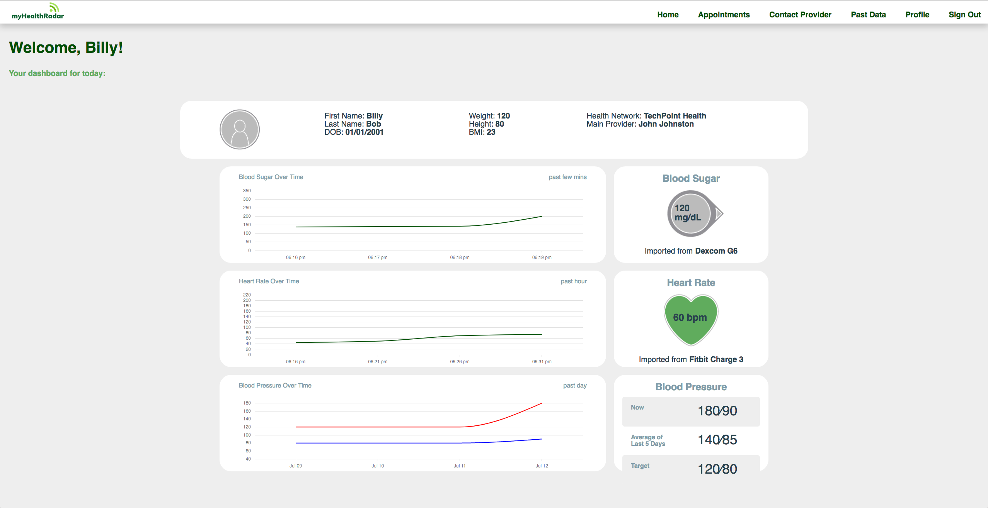Click the blood sugar gauge icon

691,213
